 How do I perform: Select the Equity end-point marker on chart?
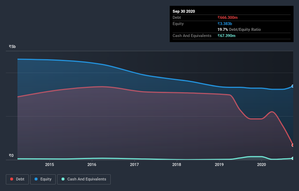(x=293, y=86)
